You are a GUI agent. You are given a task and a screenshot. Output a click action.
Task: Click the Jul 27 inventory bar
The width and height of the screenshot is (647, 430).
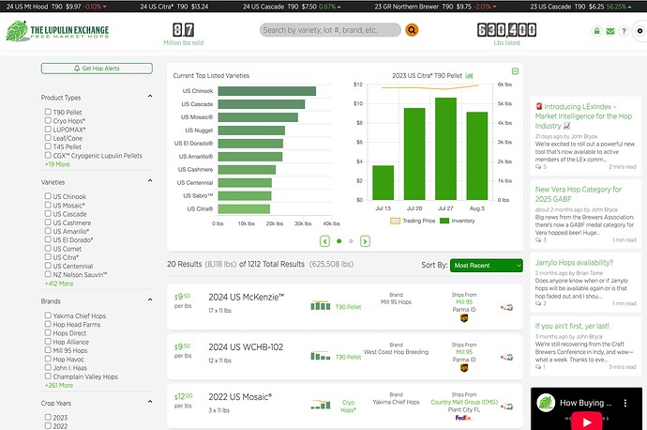445,148
